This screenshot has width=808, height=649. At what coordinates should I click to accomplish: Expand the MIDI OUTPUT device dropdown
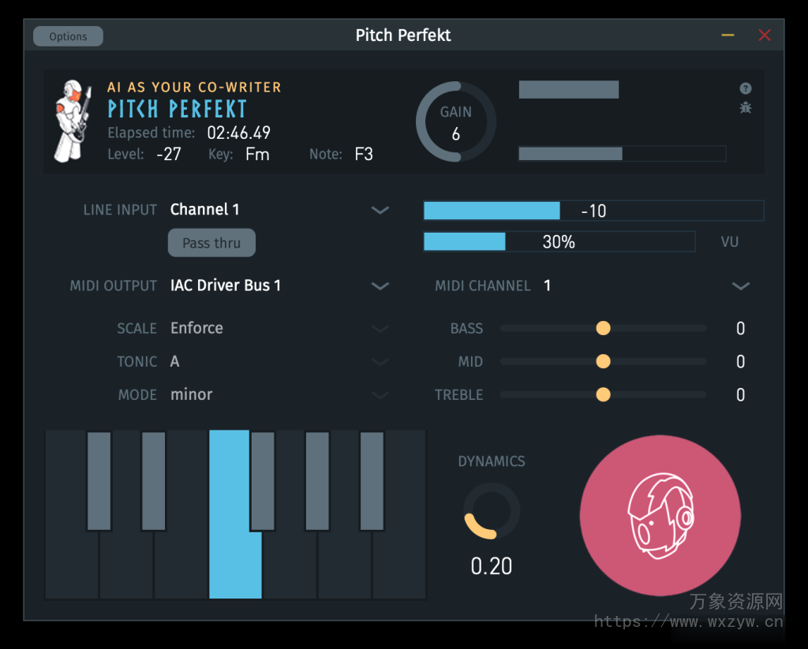pos(380,286)
